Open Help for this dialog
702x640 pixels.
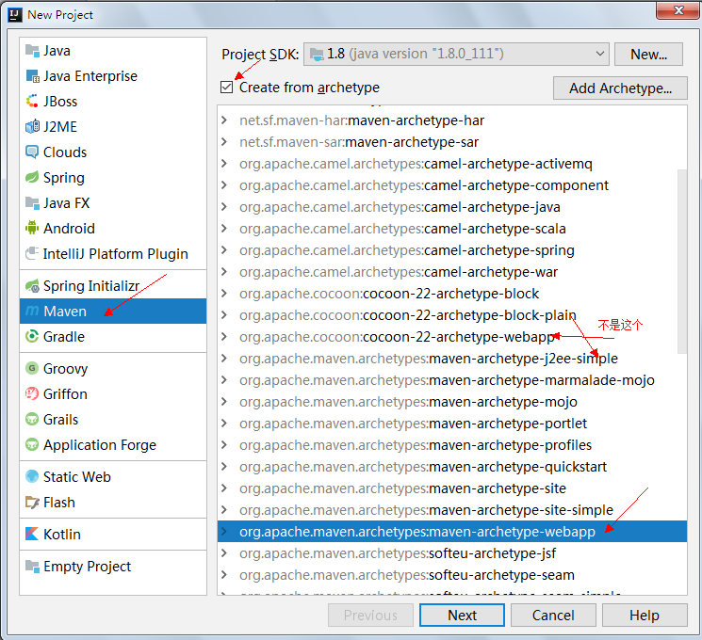click(645, 616)
